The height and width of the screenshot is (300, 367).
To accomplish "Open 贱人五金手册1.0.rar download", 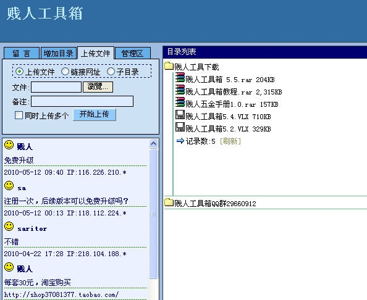I will pos(232,104).
